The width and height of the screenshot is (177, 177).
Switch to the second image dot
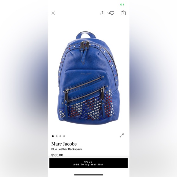pos(56,136)
